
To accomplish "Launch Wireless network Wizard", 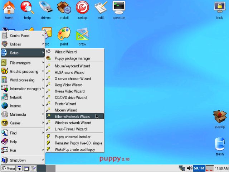I will tap(75, 123).
